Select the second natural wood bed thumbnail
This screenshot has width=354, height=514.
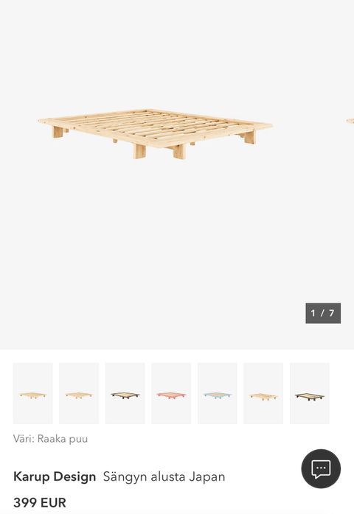point(79,393)
